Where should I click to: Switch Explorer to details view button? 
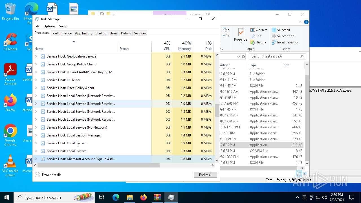click(299, 174)
